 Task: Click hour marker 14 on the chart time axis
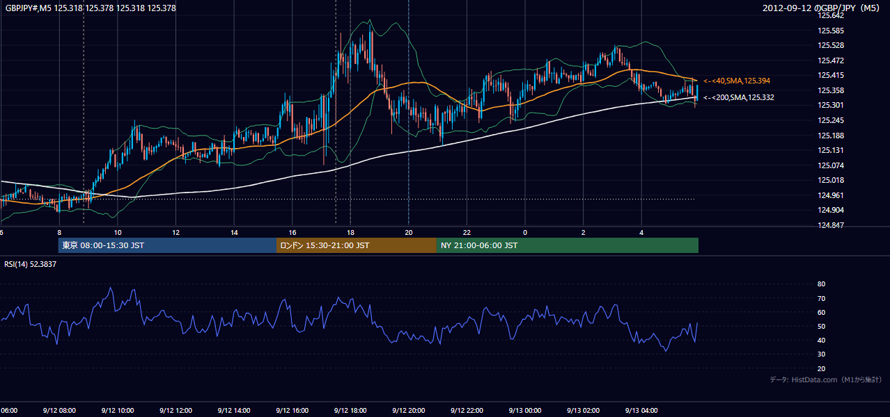click(235, 232)
